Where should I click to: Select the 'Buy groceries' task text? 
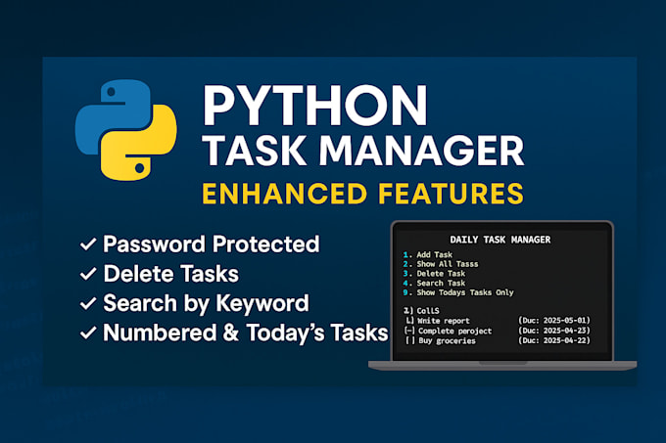click(x=447, y=341)
